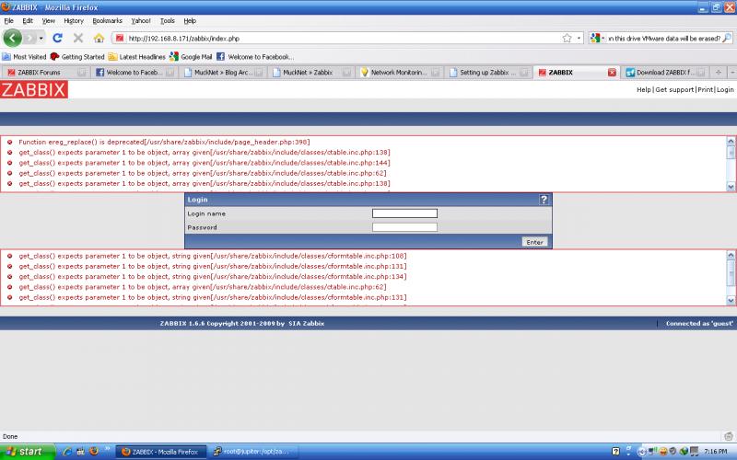Switch to the MuckNet » Blog Arc... tab

click(223, 73)
